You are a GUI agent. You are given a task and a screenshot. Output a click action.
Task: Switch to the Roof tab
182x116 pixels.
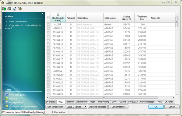93,102
